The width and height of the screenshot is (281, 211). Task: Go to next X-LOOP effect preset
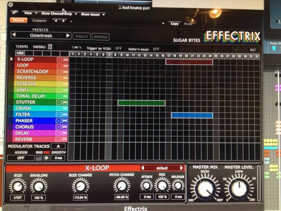(181, 168)
